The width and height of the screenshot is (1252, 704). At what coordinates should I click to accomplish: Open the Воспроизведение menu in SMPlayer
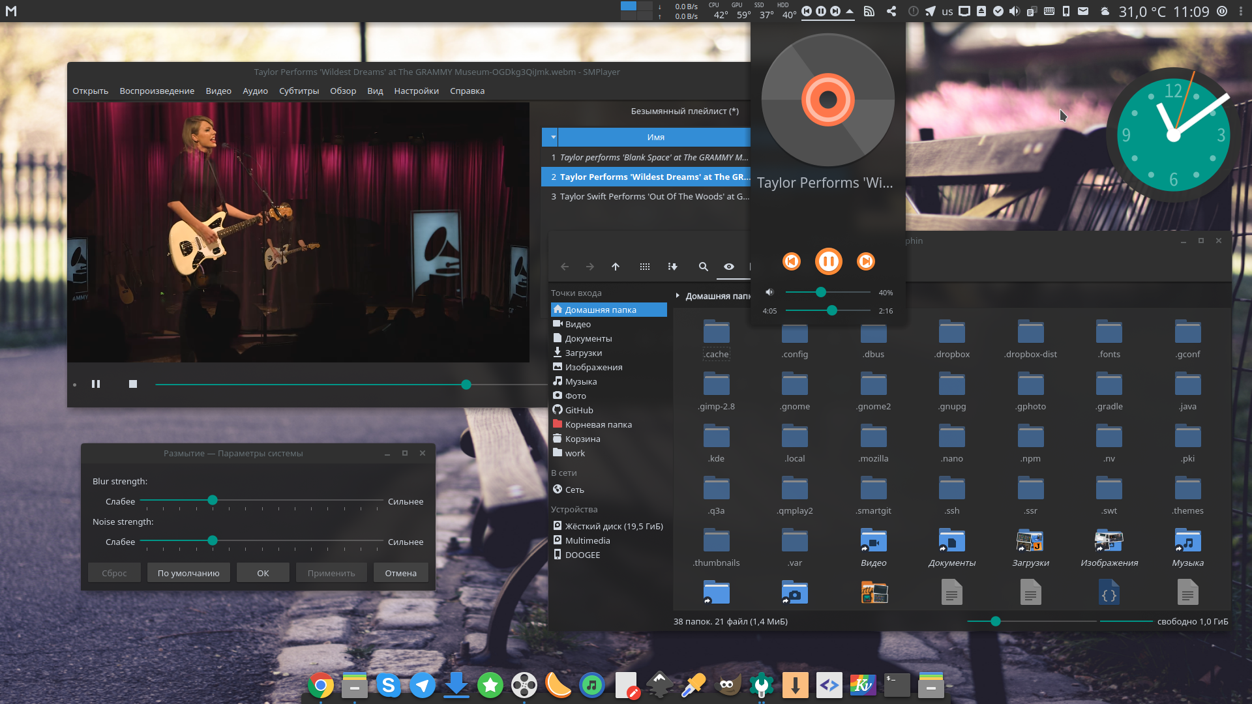pos(156,91)
